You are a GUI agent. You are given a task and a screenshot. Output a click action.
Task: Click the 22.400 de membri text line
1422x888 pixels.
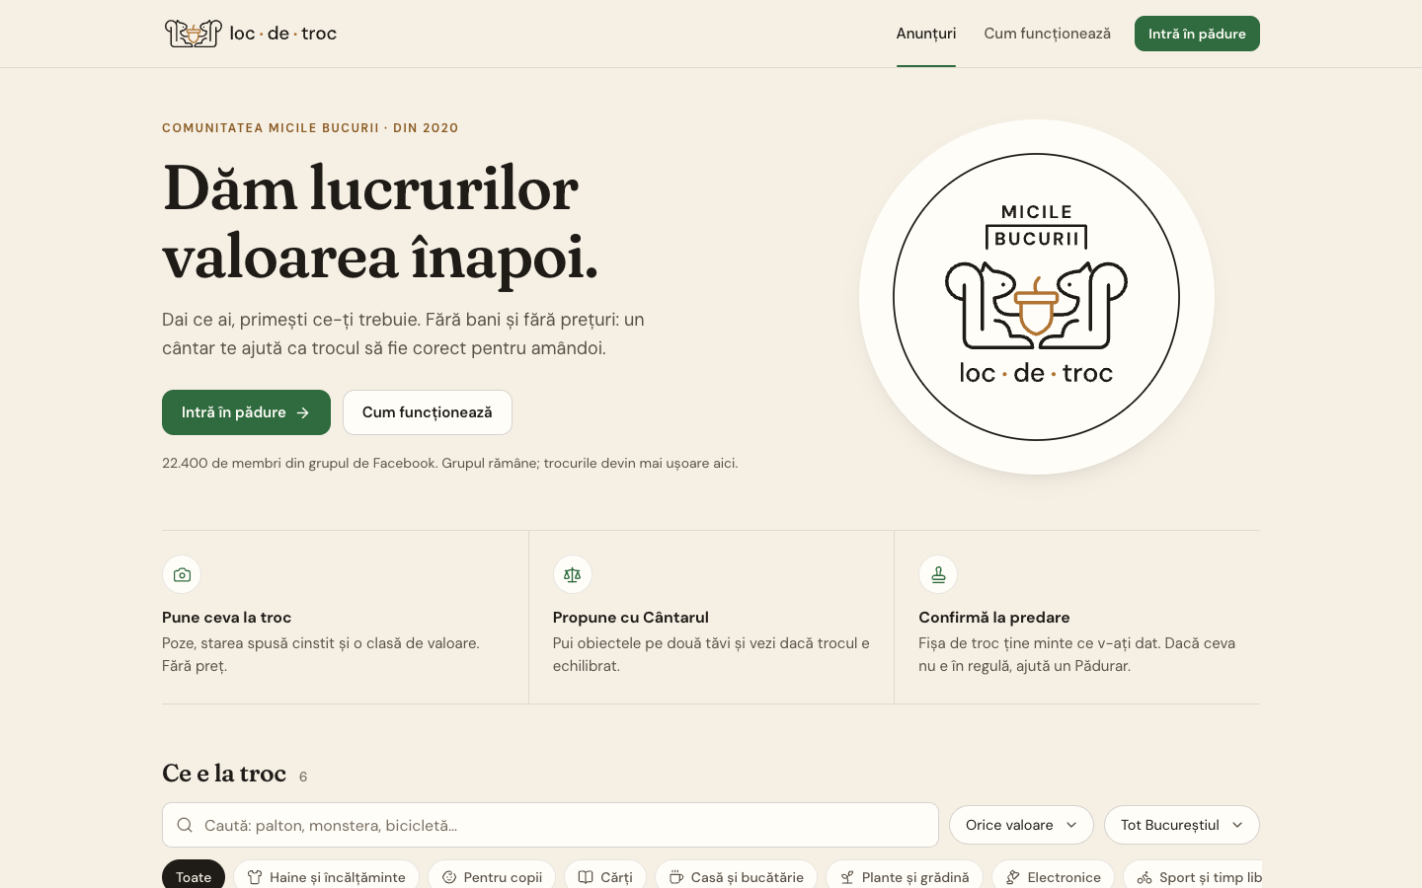pyautogui.click(x=449, y=463)
